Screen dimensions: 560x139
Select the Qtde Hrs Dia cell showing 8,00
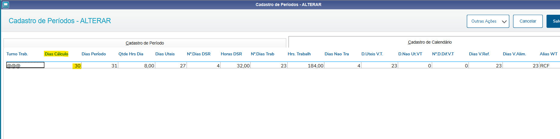(x=137, y=65)
